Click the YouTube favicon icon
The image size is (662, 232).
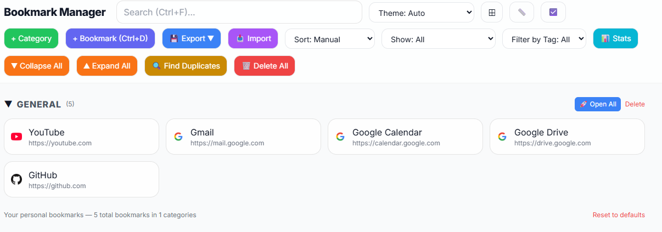tap(16, 137)
